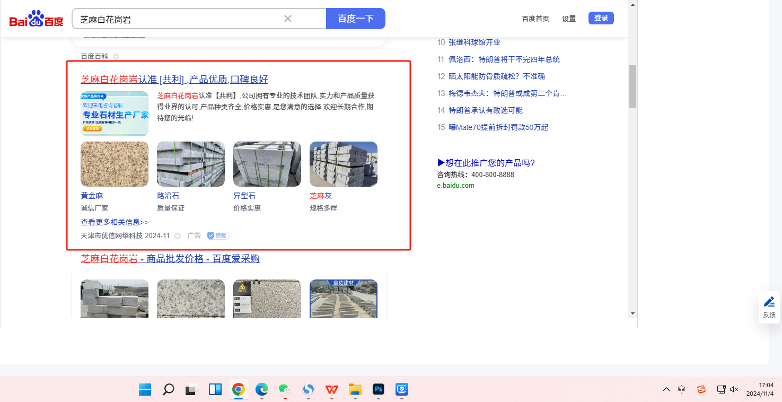Open network settings from tray icon
This screenshot has height=402, width=782.
(721, 390)
